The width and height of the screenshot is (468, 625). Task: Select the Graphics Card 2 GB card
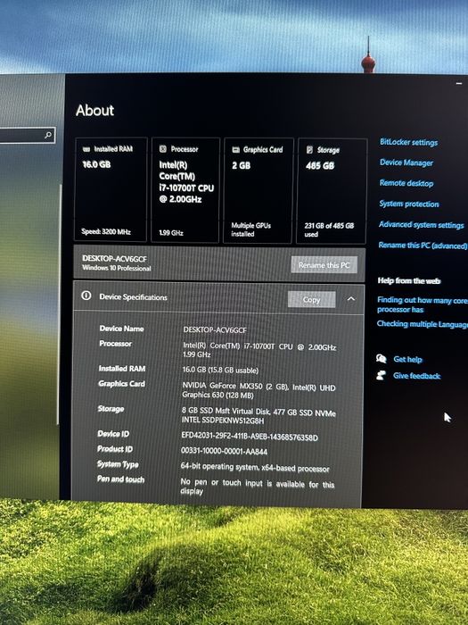click(259, 190)
